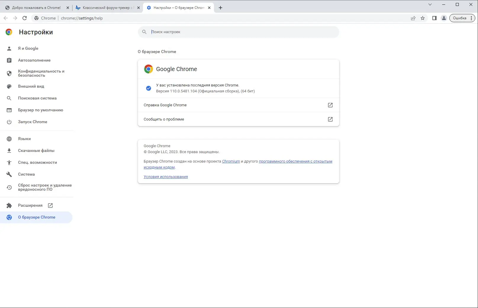
Task: Open Конфиденциальность и безопасность settings
Action: click(x=41, y=73)
